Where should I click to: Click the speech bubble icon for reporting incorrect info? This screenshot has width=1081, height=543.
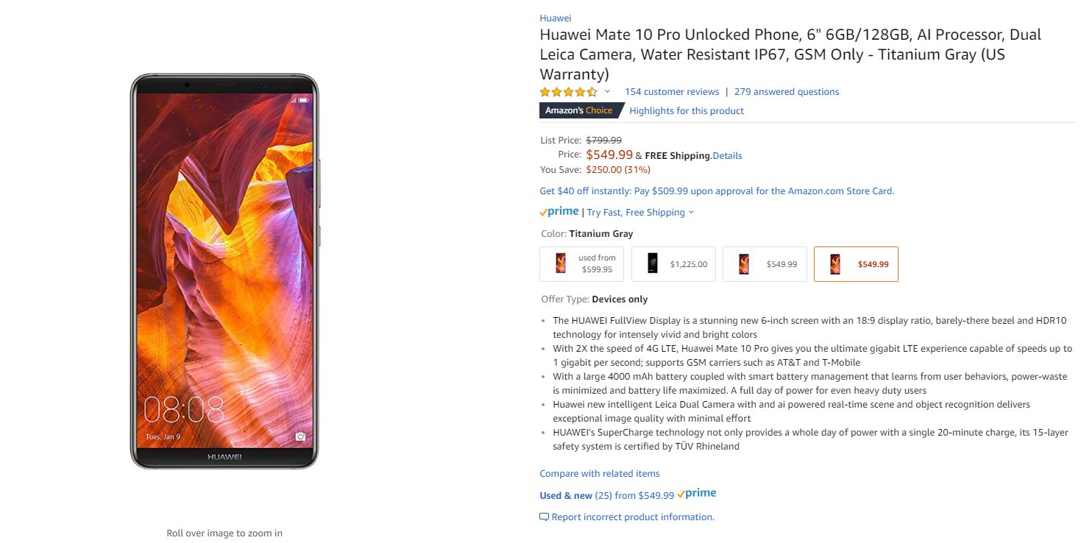[x=545, y=517]
